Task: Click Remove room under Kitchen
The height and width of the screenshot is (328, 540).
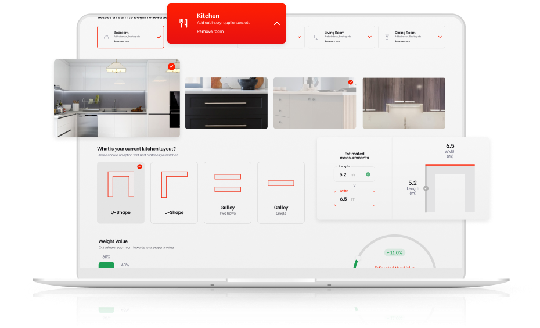Action: 210,31
